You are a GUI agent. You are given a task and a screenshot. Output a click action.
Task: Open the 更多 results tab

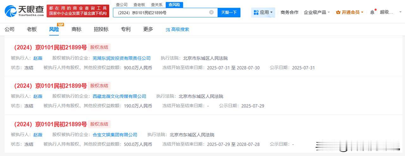(148, 29)
